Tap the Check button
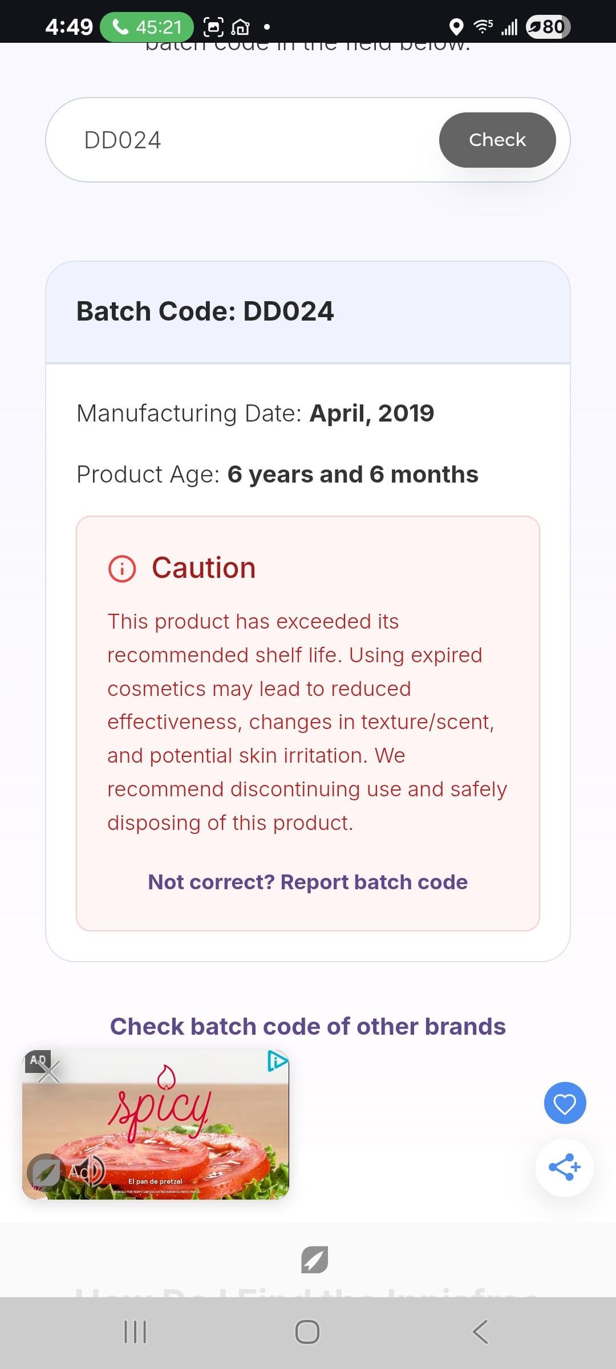Image resolution: width=616 pixels, height=1369 pixels. [x=497, y=140]
